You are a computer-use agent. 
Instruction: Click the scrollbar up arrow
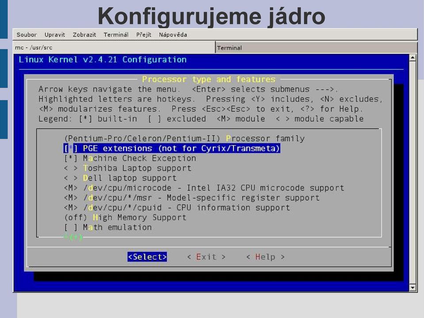coord(413,57)
